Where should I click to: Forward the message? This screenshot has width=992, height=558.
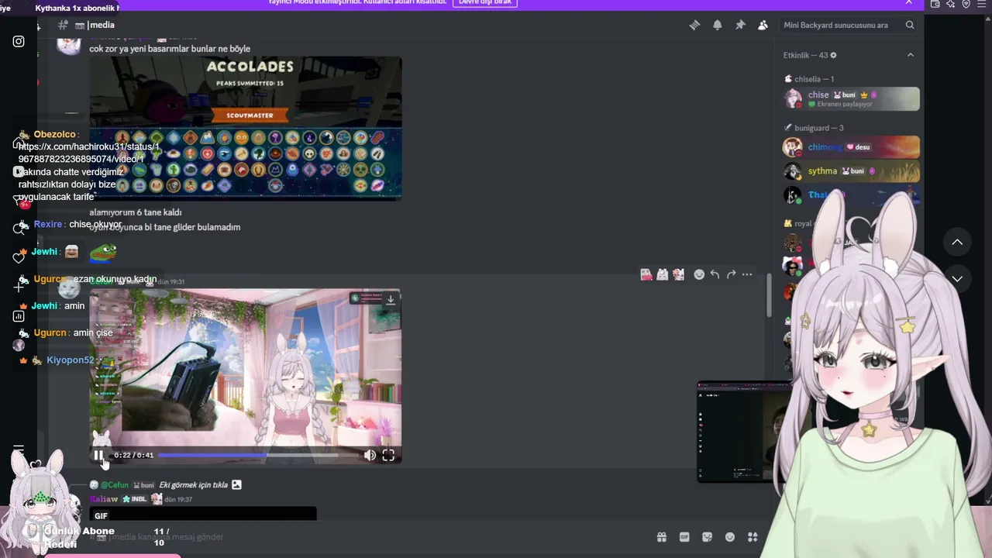(x=731, y=274)
